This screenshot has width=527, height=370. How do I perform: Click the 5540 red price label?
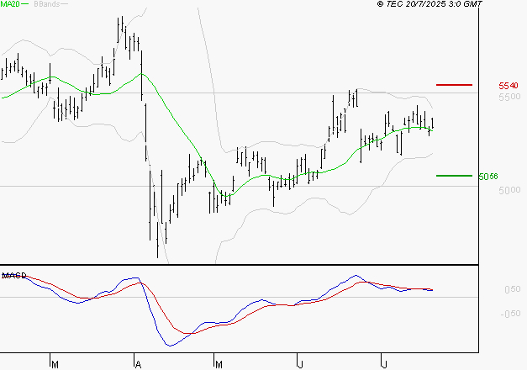[509, 86]
